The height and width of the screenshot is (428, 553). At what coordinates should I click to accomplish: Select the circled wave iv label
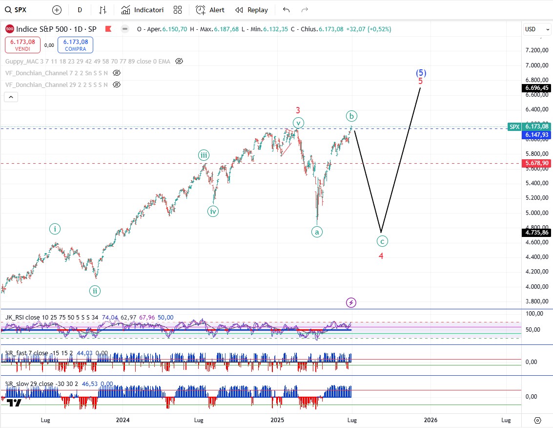213,212
